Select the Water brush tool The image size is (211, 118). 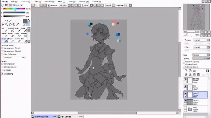[x=24, y=30]
